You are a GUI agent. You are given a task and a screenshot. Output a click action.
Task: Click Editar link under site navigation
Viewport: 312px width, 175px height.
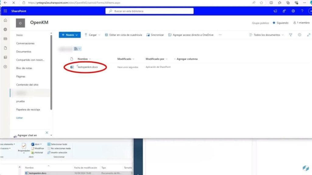click(19, 118)
